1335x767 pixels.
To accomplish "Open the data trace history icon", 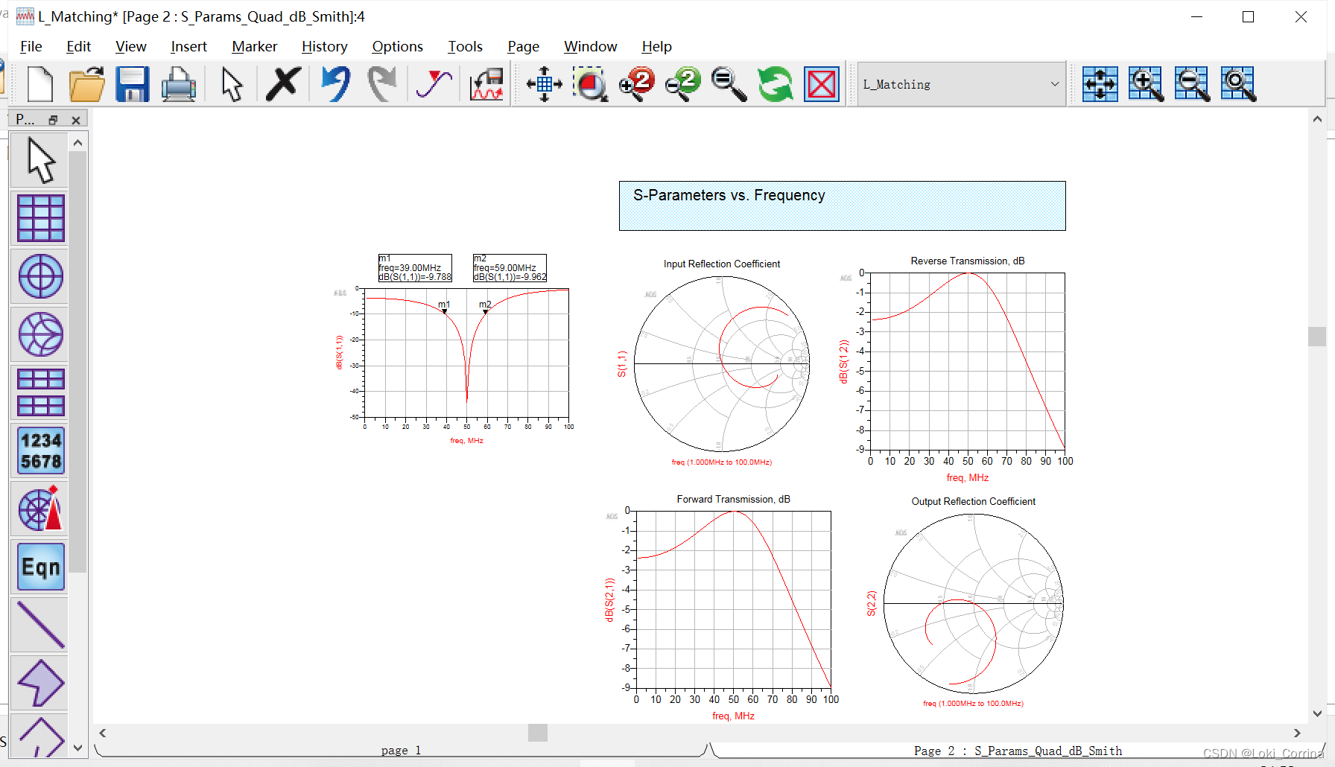I will point(486,84).
